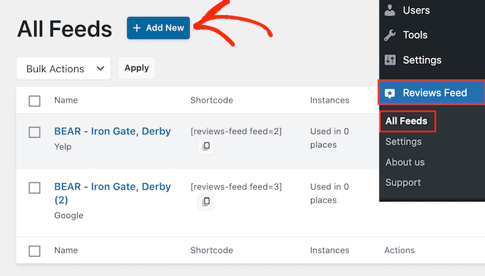Open the BEAR - Iron Gate, Derby (2) feed
Screen dimensions: 485x276
[112, 193]
